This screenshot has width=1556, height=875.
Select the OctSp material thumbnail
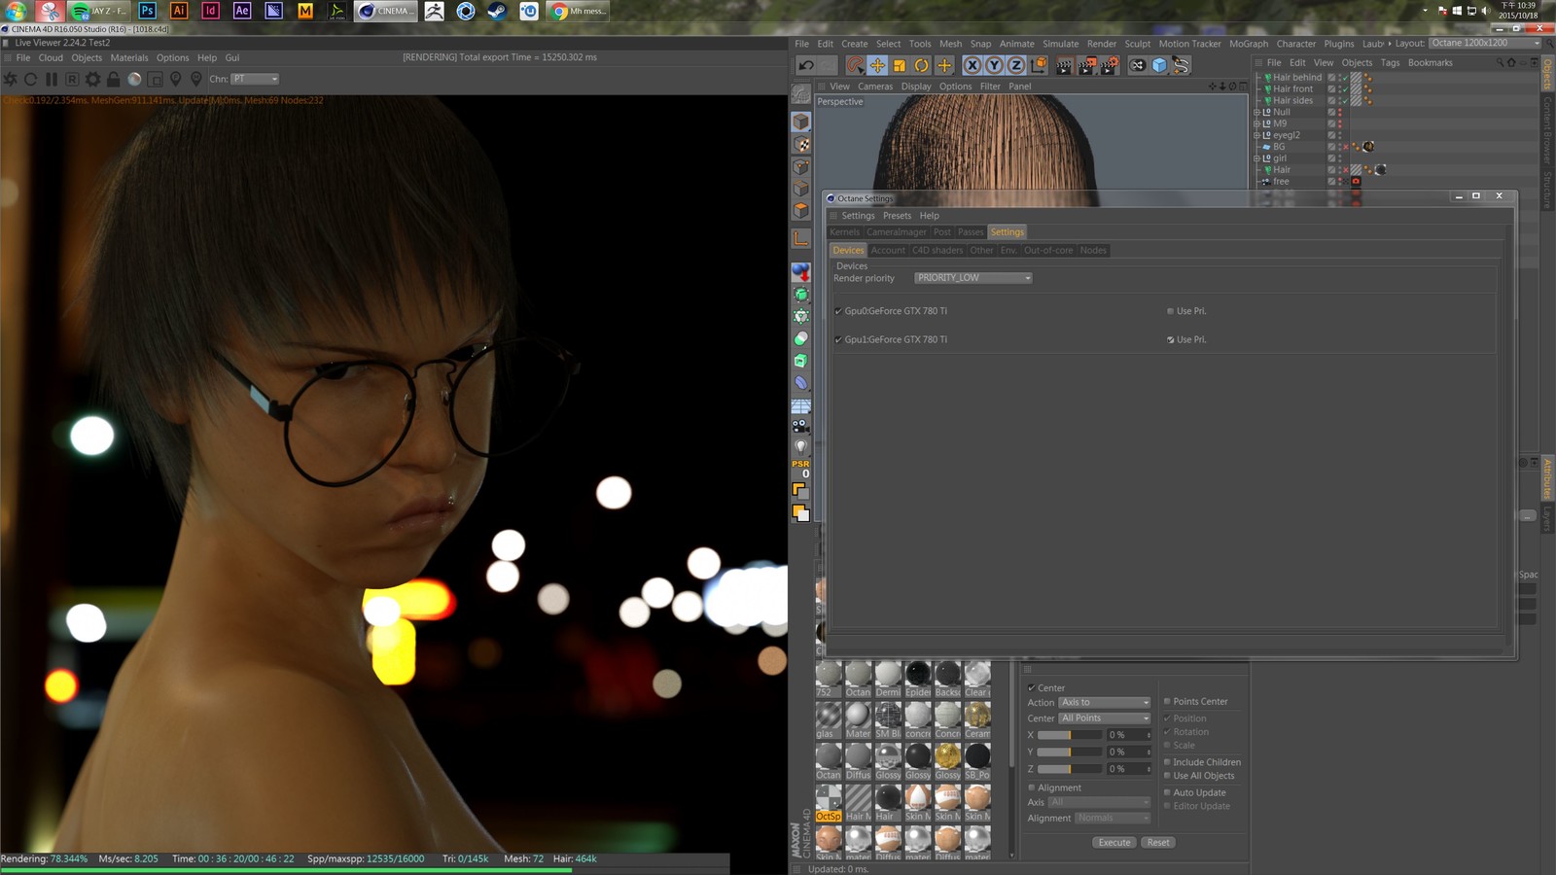[x=829, y=803]
